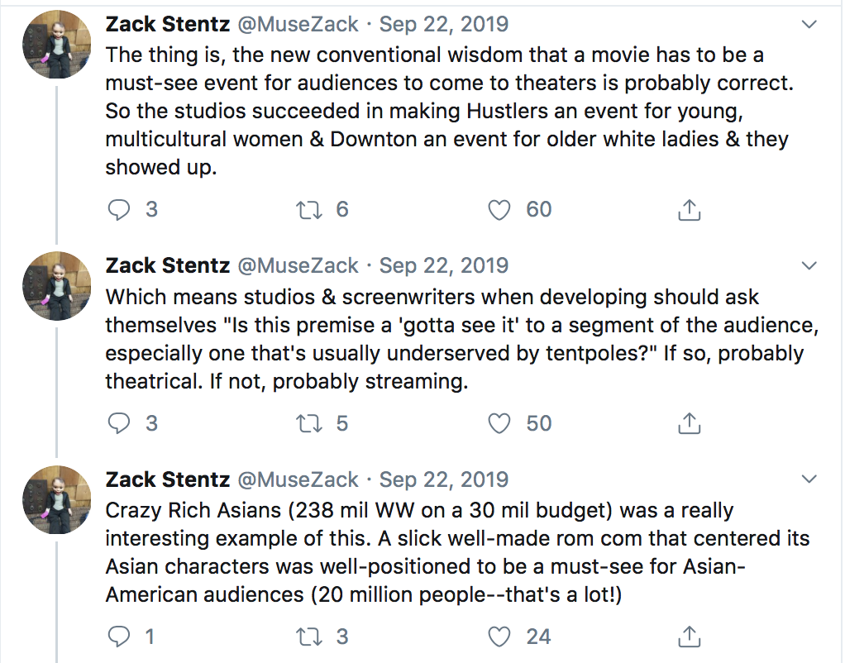845x663 pixels.
Task: Like the tweet with 24 likes
Action: tap(499, 637)
